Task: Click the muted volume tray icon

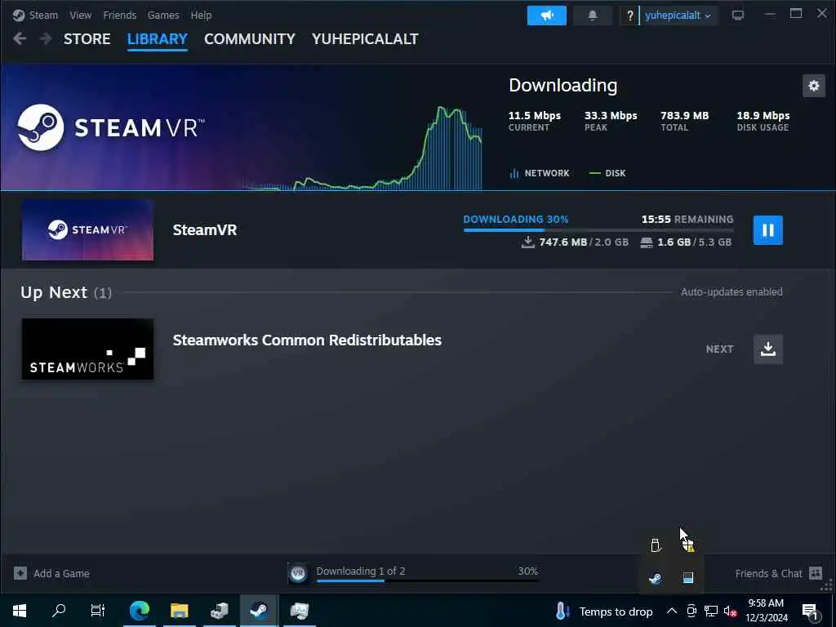Action: click(730, 611)
